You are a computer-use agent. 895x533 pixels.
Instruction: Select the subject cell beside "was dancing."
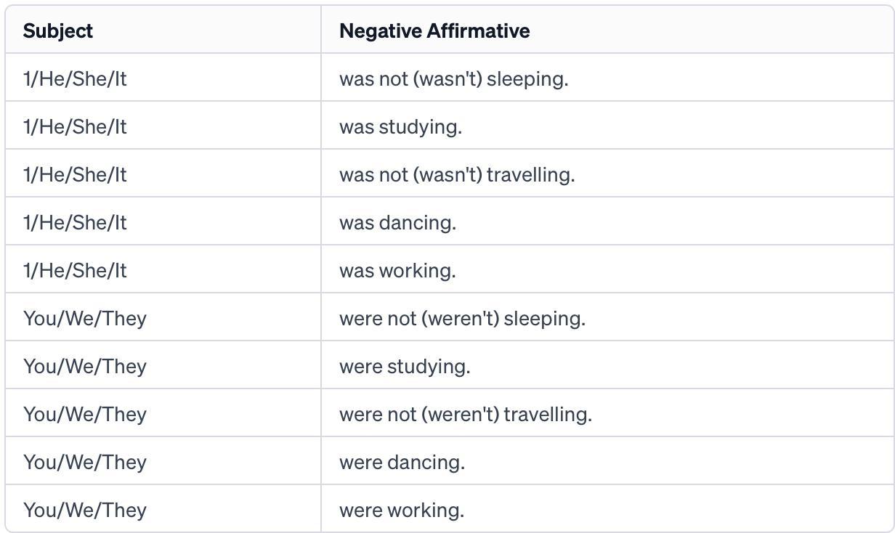click(75, 222)
